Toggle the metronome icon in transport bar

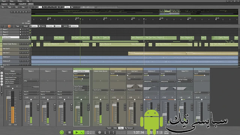pos(105,132)
